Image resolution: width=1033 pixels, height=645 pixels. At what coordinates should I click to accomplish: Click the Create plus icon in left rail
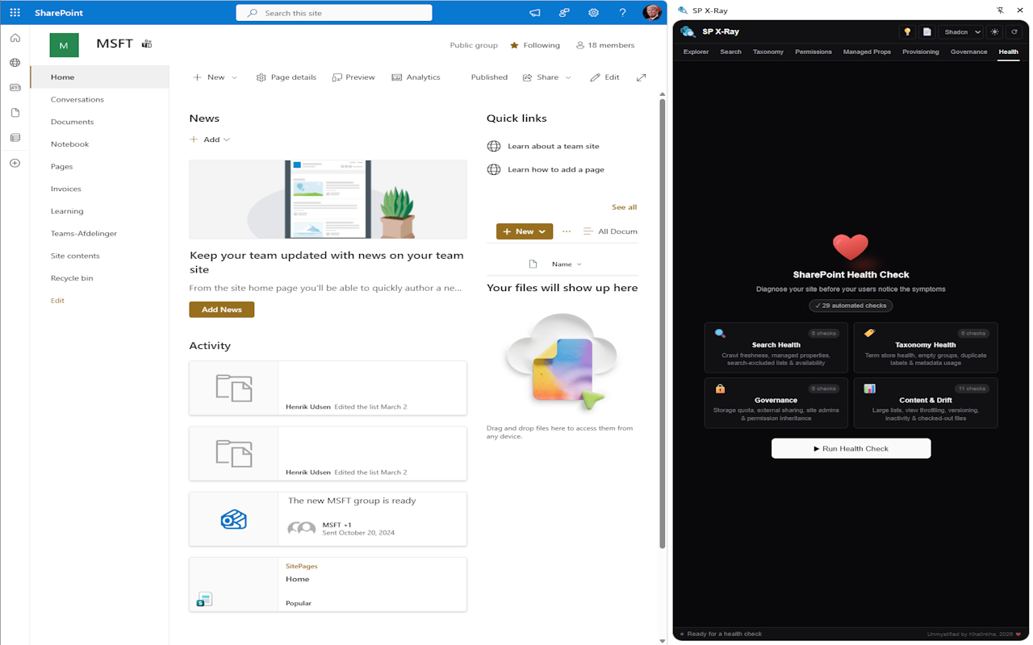(x=15, y=163)
